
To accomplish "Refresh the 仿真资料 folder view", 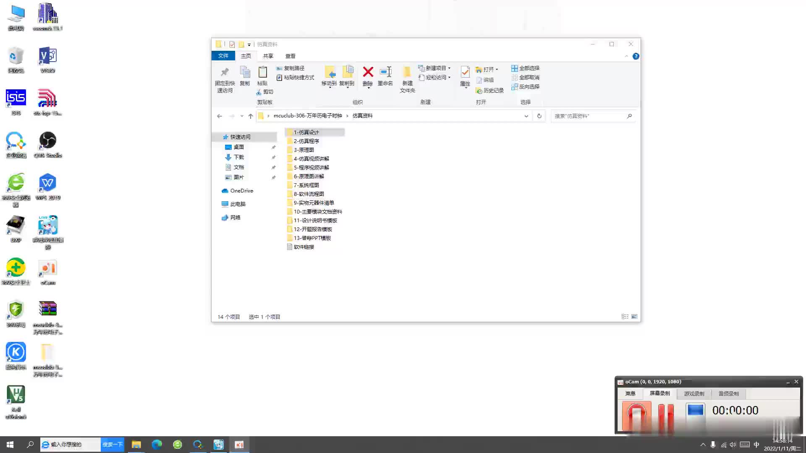I will point(539,116).
